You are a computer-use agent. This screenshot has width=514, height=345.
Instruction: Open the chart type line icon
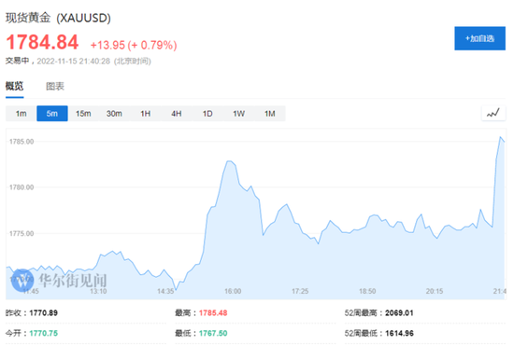tap(493, 114)
